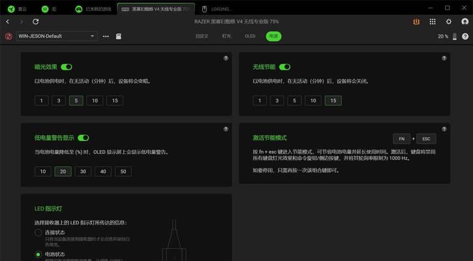Click the 激活节能模式 heading
The width and height of the screenshot is (473, 261).
click(x=269, y=138)
